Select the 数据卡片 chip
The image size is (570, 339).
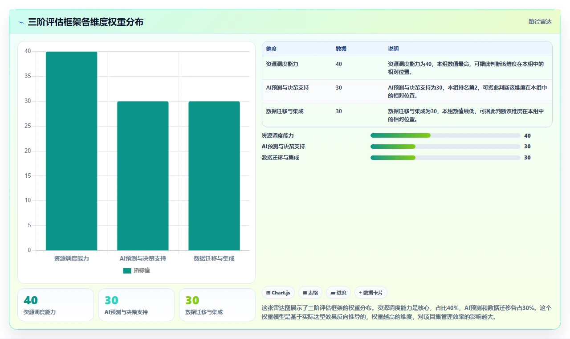coord(371,293)
